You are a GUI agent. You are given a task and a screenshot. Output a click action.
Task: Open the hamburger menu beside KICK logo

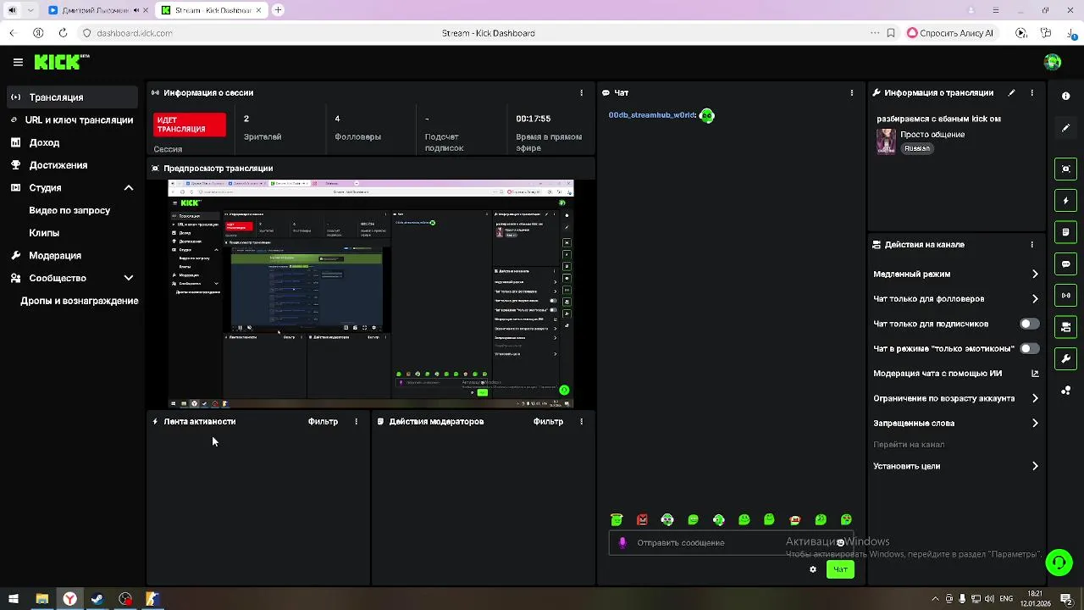coord(18,62)
